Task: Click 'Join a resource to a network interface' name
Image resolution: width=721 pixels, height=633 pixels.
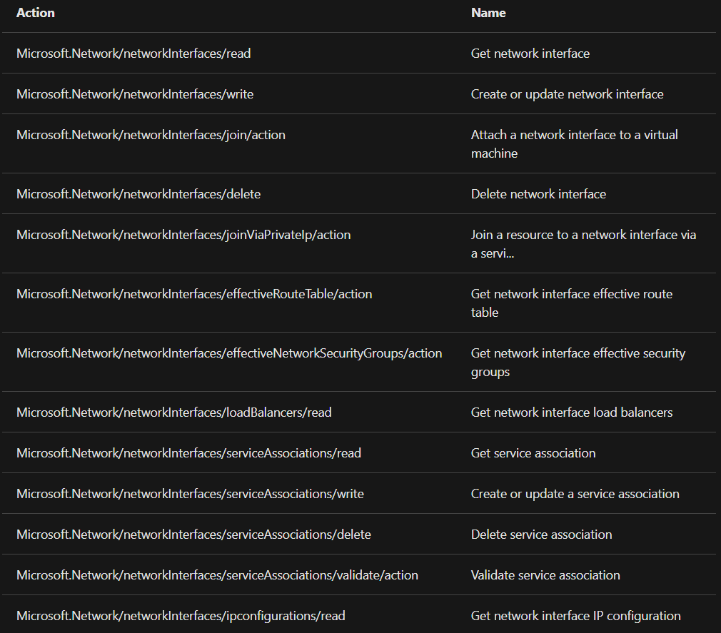Action: click(583, 244)
